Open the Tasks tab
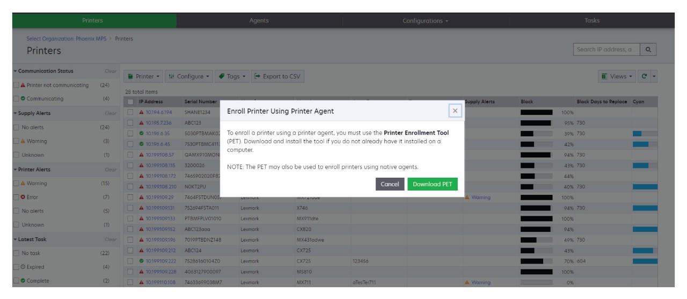 click(592, 20)
